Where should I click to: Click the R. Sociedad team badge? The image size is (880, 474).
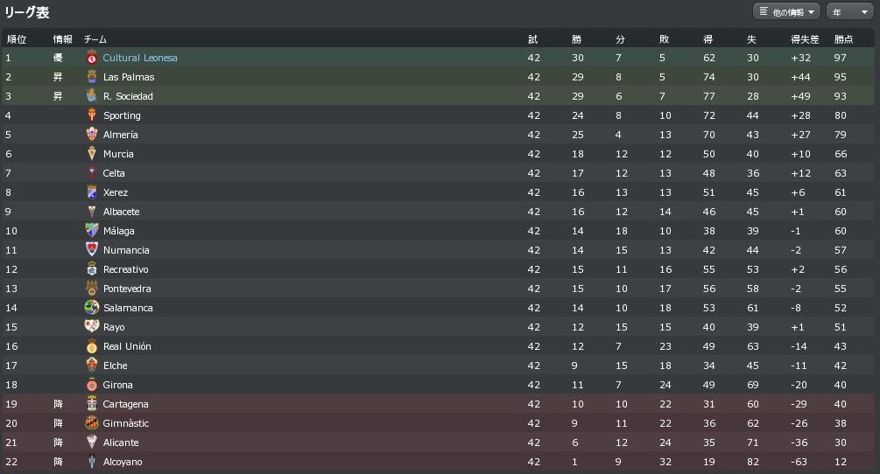[x=92, y=96]
